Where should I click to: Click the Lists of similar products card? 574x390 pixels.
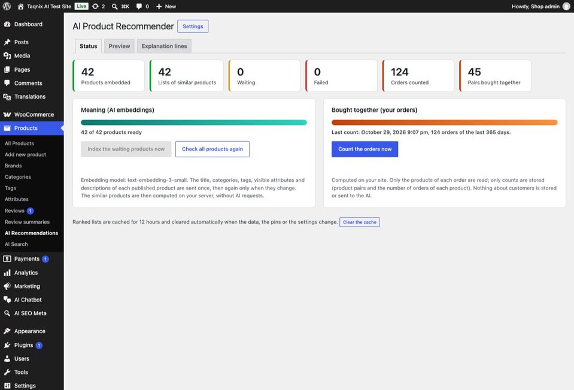pos(186,76)
